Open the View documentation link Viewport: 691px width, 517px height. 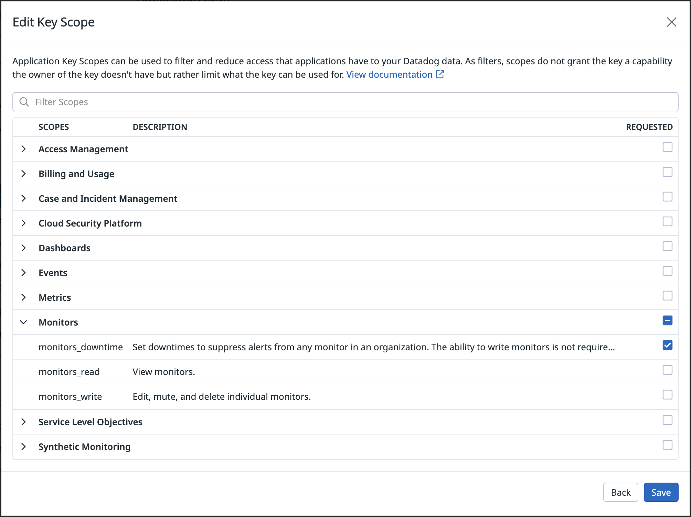(x=389, y=75)
